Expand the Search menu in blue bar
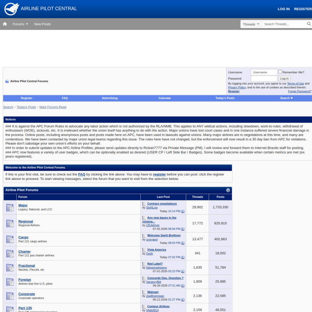The height and width of the screenshot is (312, 312). tap(286, 98)
